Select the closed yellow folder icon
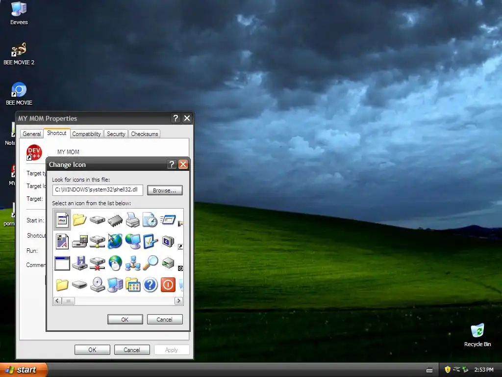Screen dimensions: 502x377 pos(62,285)
